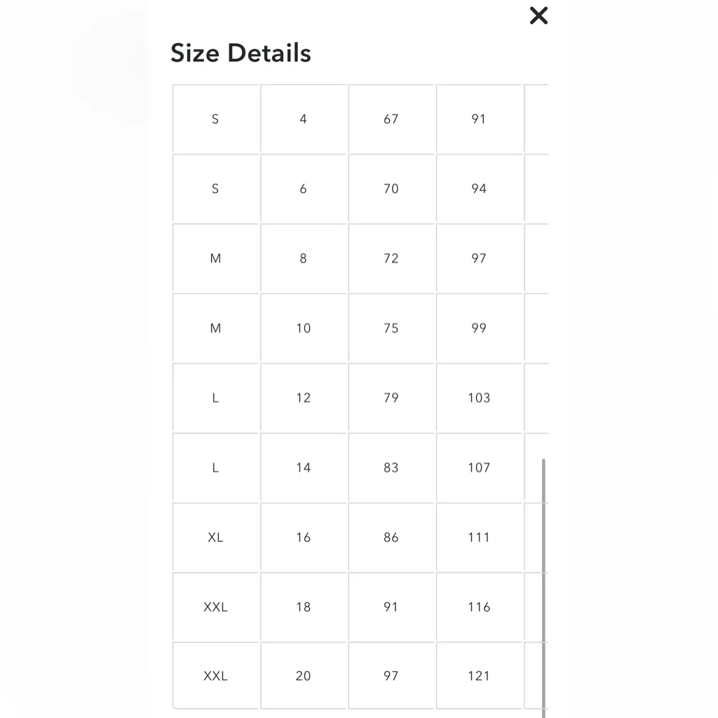Viewport: 718px width, 718px height.
Task: Click the cell showing 67
Action: pyautogui.click(x=391, y=119)
